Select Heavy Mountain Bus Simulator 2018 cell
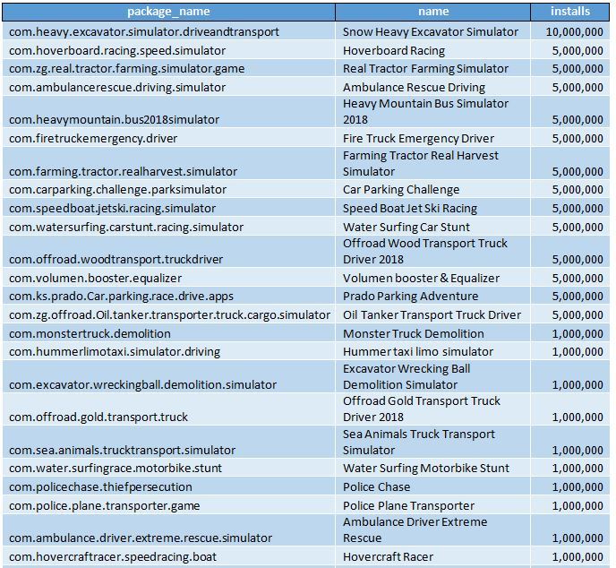Screen dimensions: 616x568 (x=433, y=112)
